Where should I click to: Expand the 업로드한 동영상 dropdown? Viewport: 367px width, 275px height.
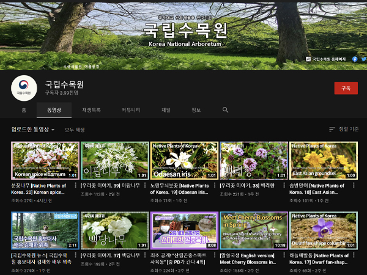[x=33, y=130]
